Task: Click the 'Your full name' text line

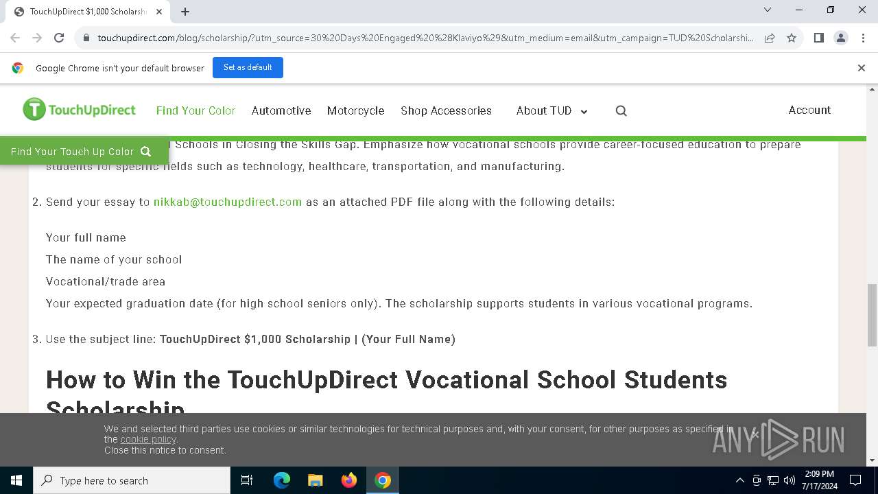Action: point(86,237)
